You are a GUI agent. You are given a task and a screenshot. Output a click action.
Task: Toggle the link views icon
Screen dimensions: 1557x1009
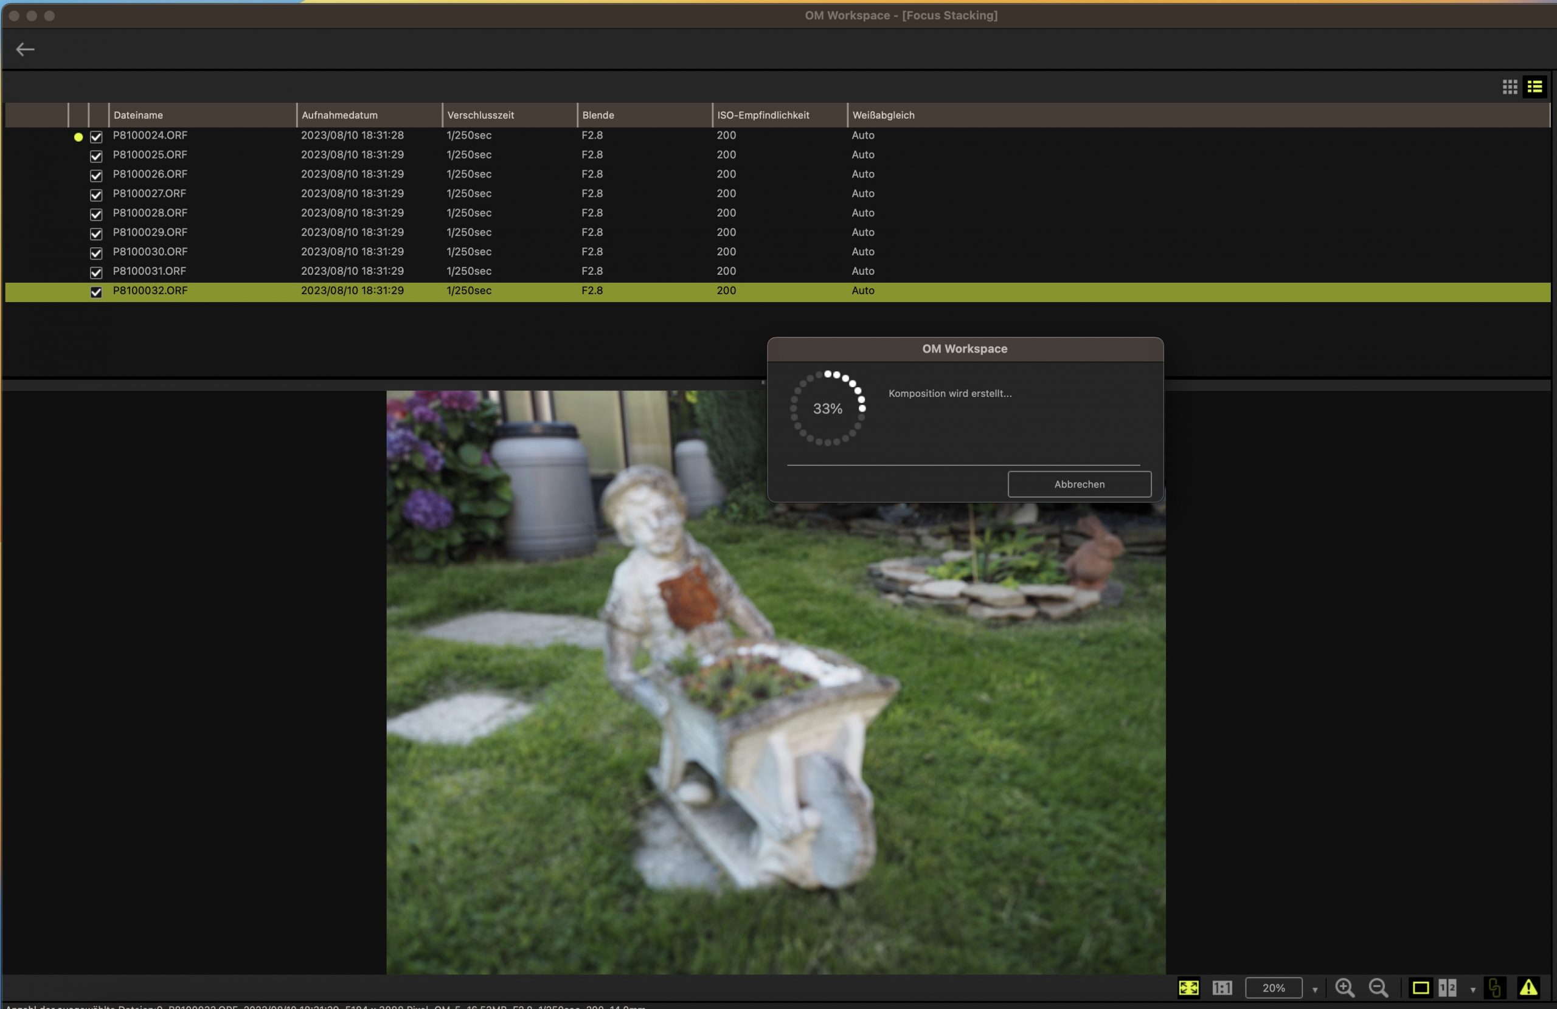click(x=1495, y=988)
